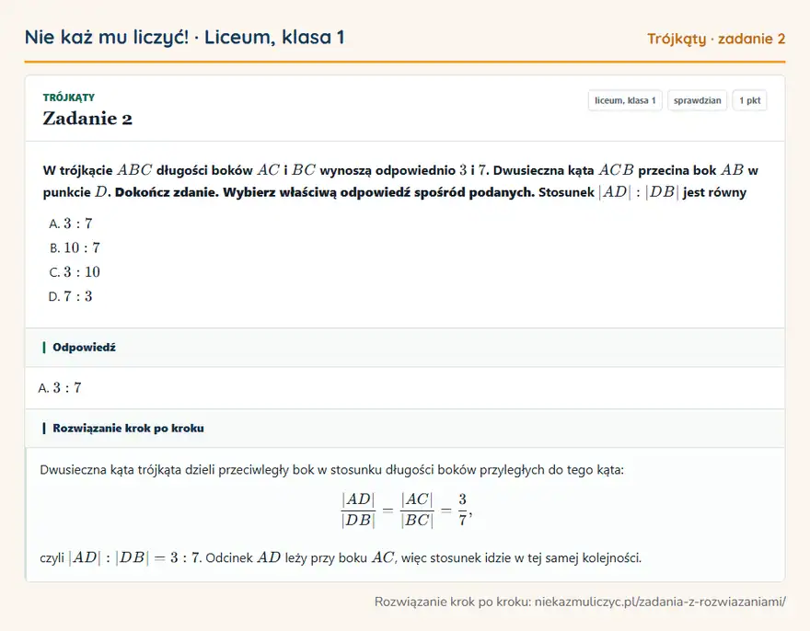Open the 'Trójkąty · zadanie 2' header link

coord(716,39)
